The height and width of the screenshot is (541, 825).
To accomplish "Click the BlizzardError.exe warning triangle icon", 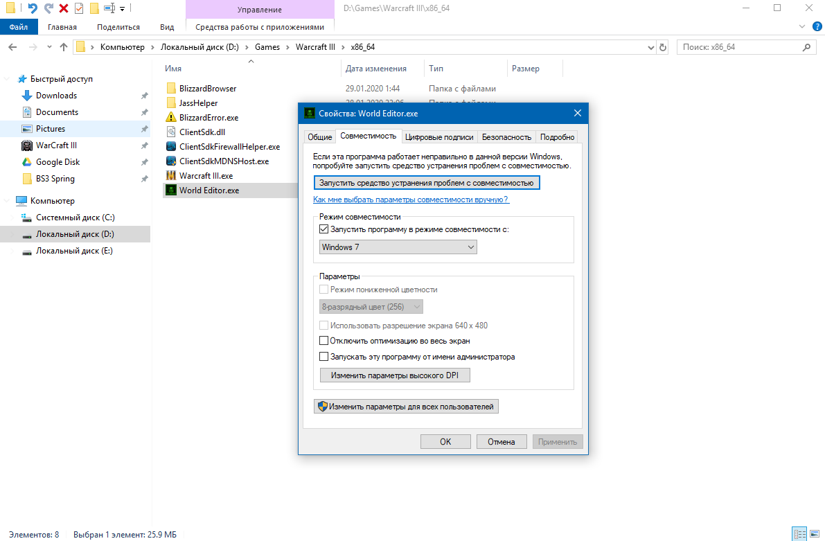I will [x=171, y=117].
